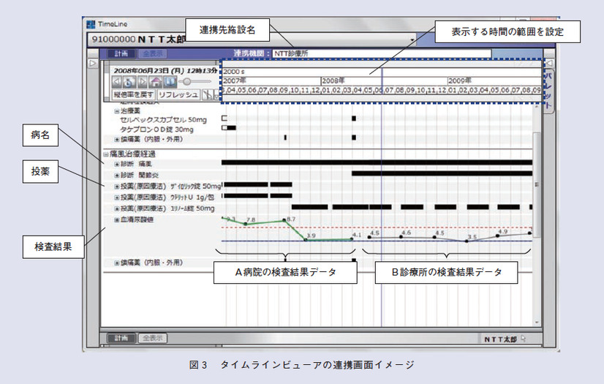
Task: Expand 鎮痛薬 (内服・外用) under 治療薬
Action: [117, 140]
